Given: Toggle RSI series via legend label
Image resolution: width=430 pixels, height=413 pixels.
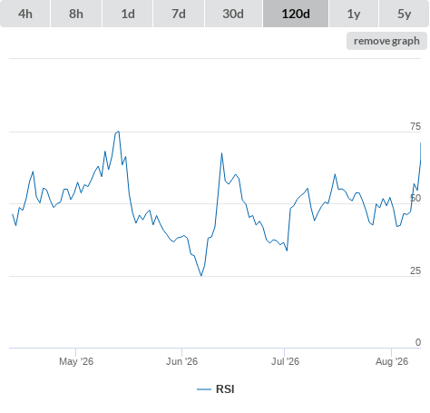Looking at the screenshot, I should tap(225, 389).
